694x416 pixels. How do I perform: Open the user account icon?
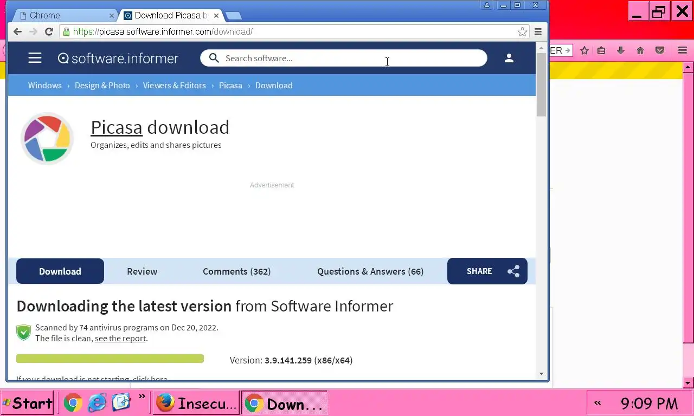click(509, 58)
